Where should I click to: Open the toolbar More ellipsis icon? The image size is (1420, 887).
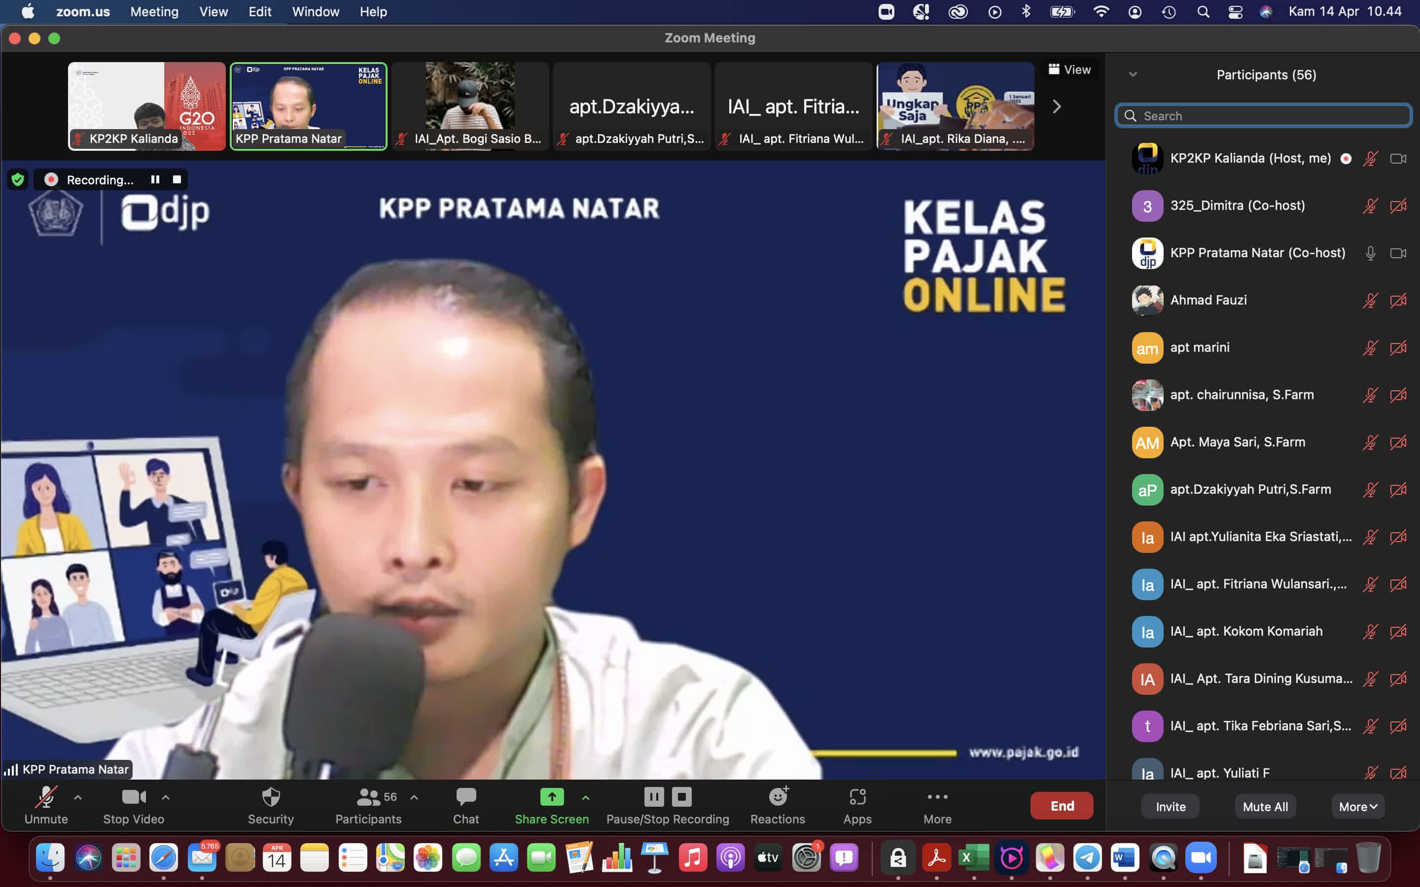click(937, 797)
